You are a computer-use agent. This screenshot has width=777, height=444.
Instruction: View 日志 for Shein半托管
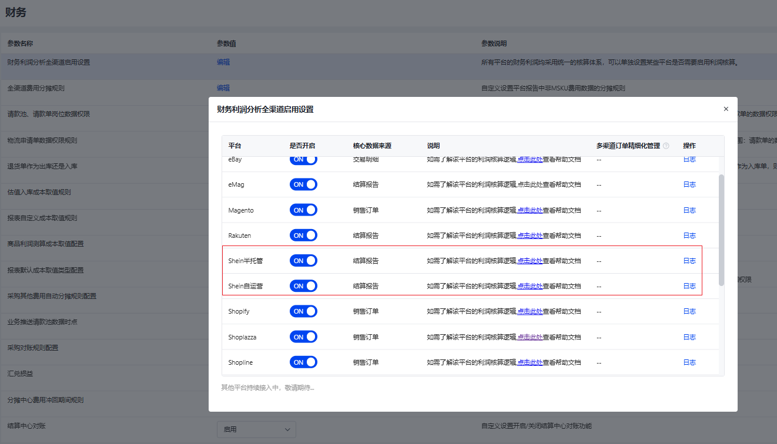click(x=689, y=261)
